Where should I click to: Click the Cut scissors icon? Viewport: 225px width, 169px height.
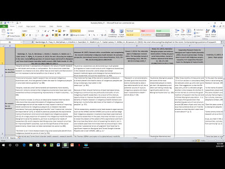[x=8, y=30]
